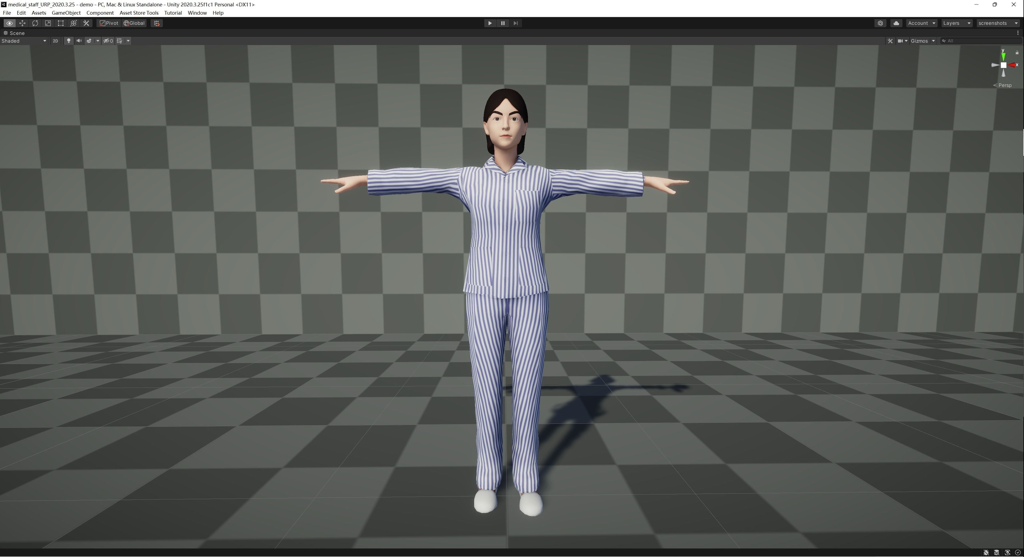Open Asset Store Tools menu
Image resolution: width=1024 pixels, height=557 pixels.
coord(139,13)
